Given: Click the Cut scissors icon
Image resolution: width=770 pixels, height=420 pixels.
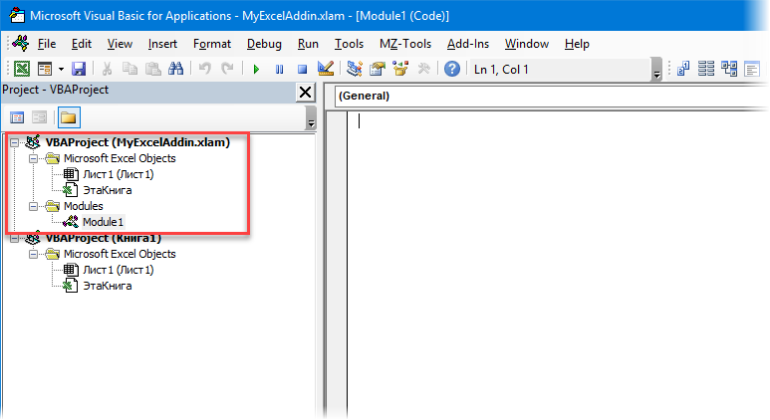Looking at the screenshot, I should pos(107,69).
